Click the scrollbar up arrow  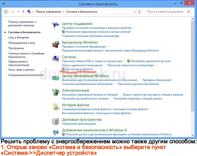[x=193, y=19]
